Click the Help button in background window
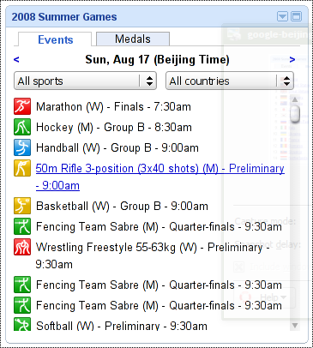313x348 pixels. click(x=264, y=297)
